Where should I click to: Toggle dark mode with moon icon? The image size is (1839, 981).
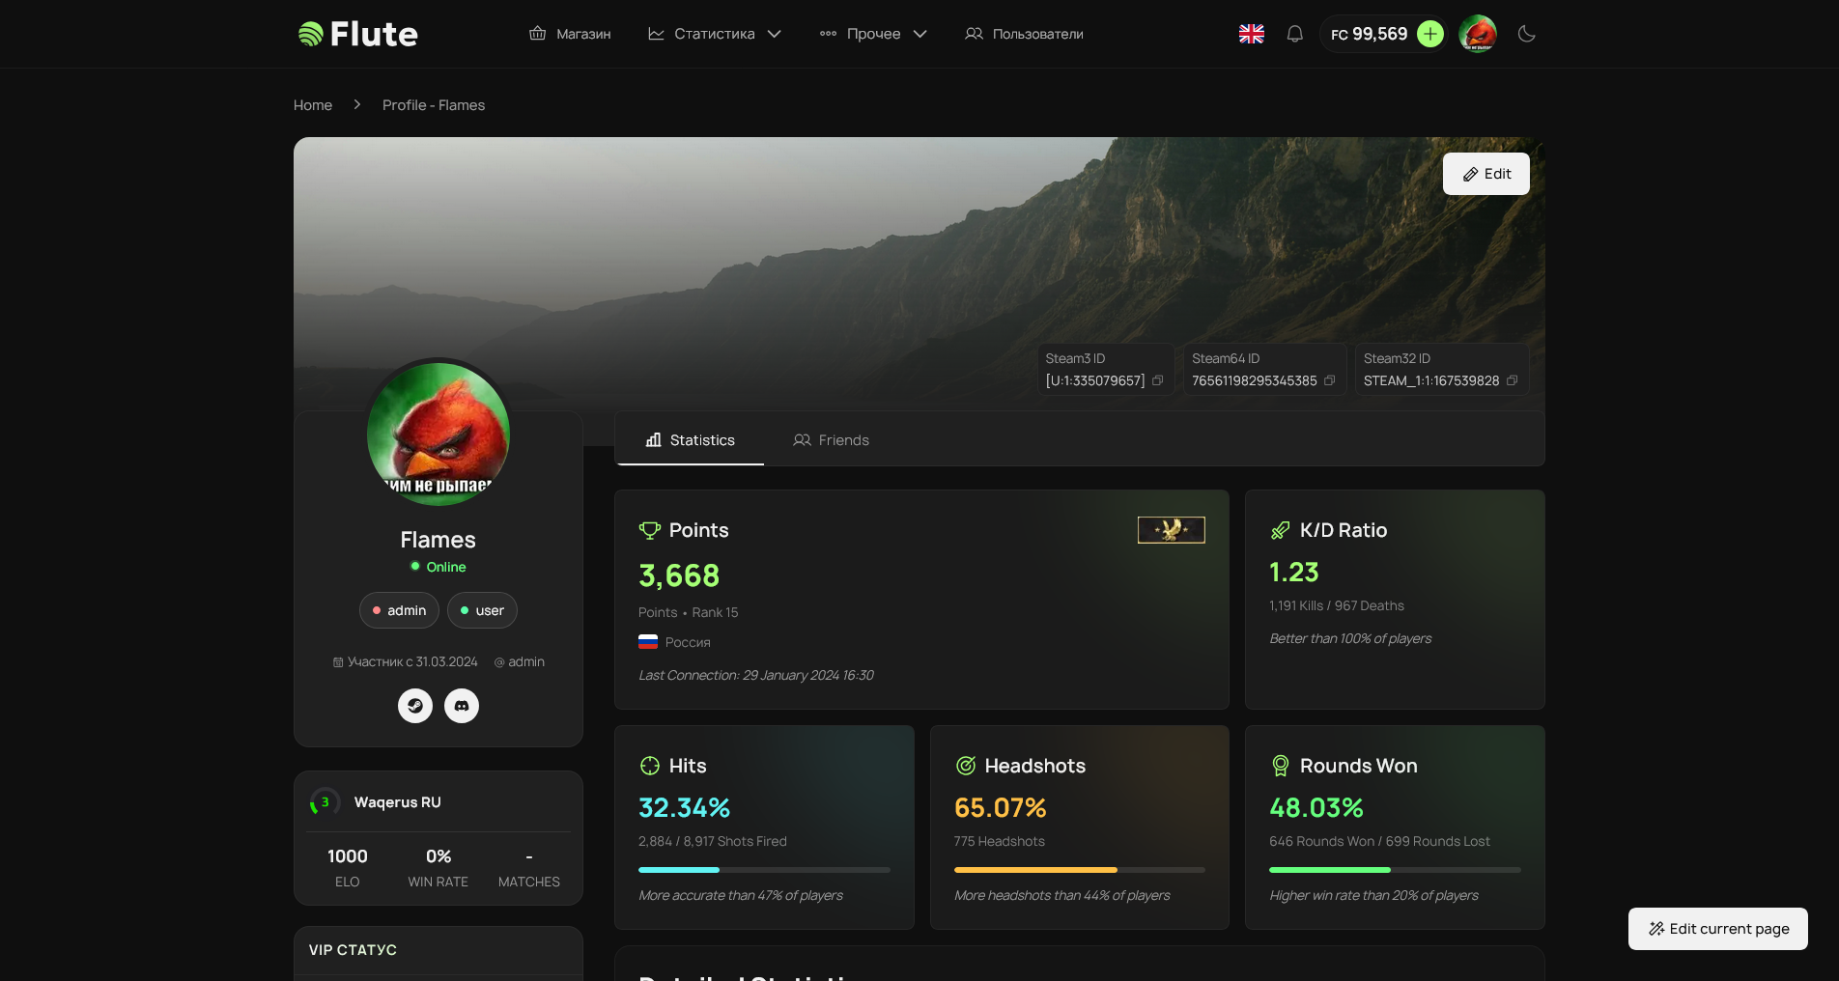(x=1527, y=34)
